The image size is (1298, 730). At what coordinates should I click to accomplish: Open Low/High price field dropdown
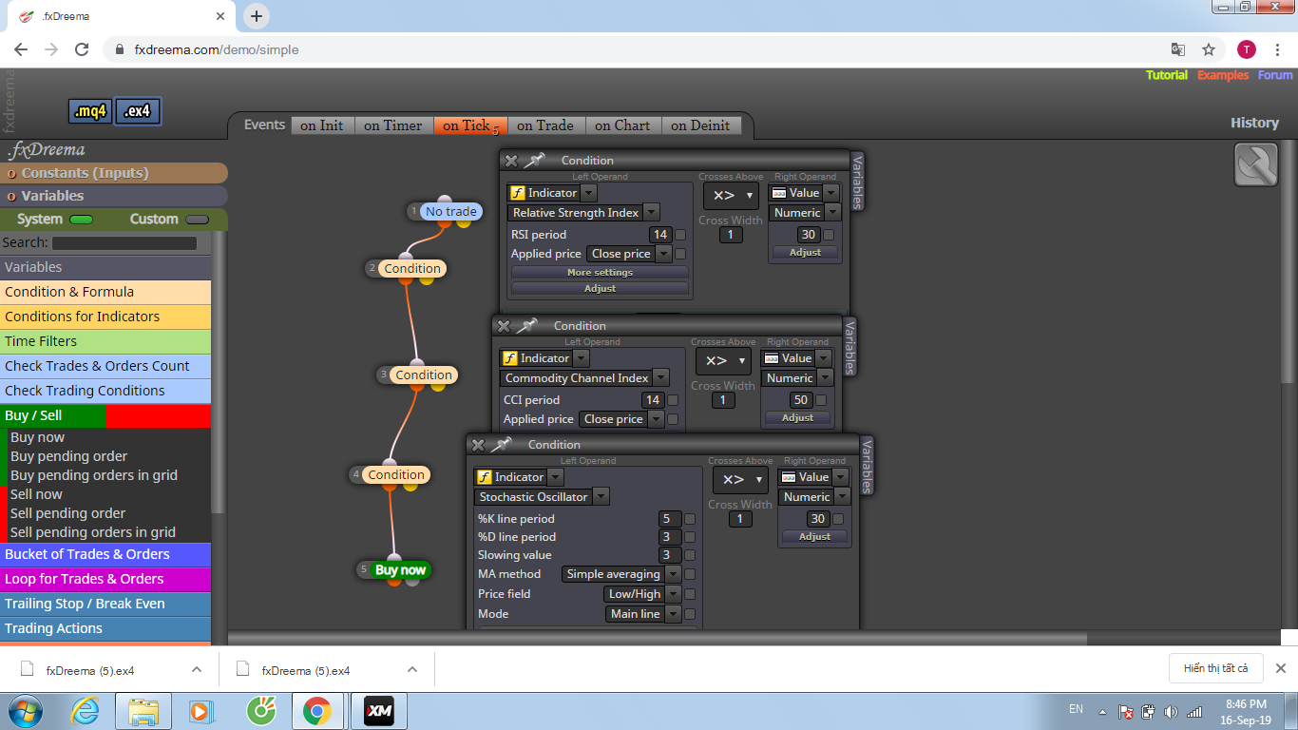pos(642,594)
